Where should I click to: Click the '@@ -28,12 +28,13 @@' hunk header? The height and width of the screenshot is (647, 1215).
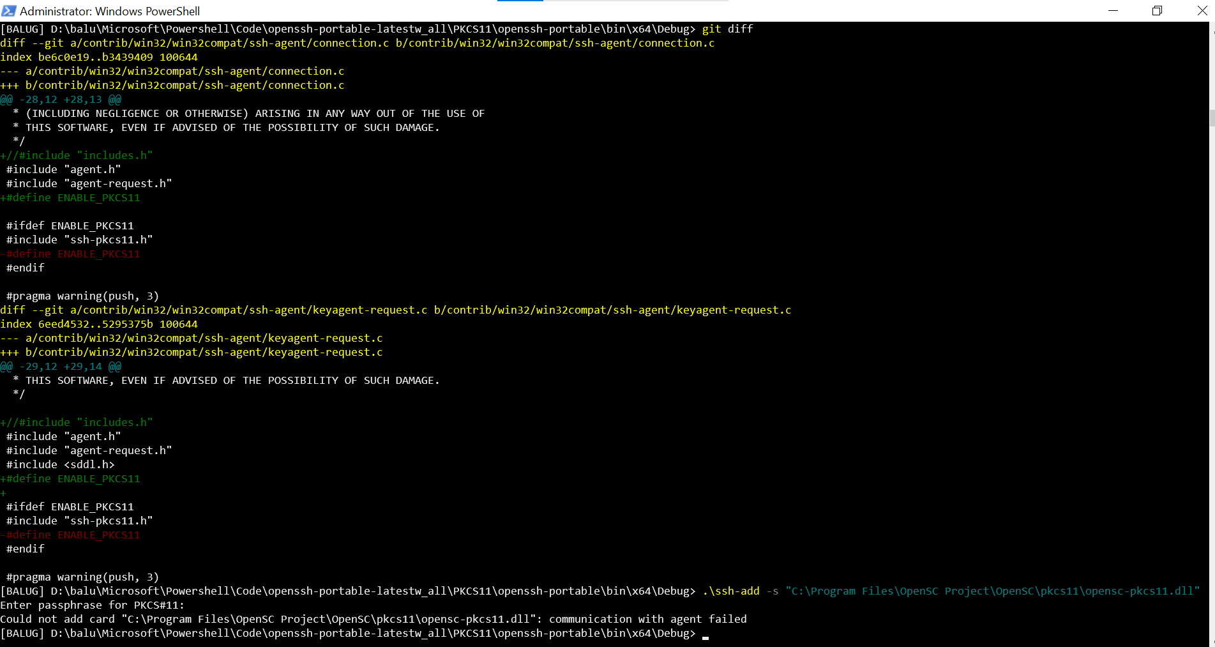[x=61, y=99]
